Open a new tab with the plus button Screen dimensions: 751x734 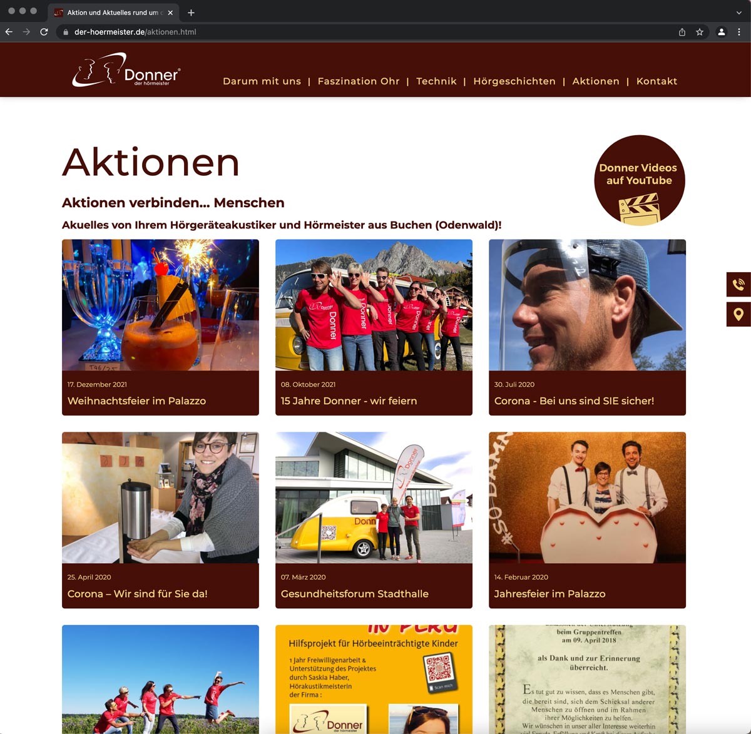point(191,13)
